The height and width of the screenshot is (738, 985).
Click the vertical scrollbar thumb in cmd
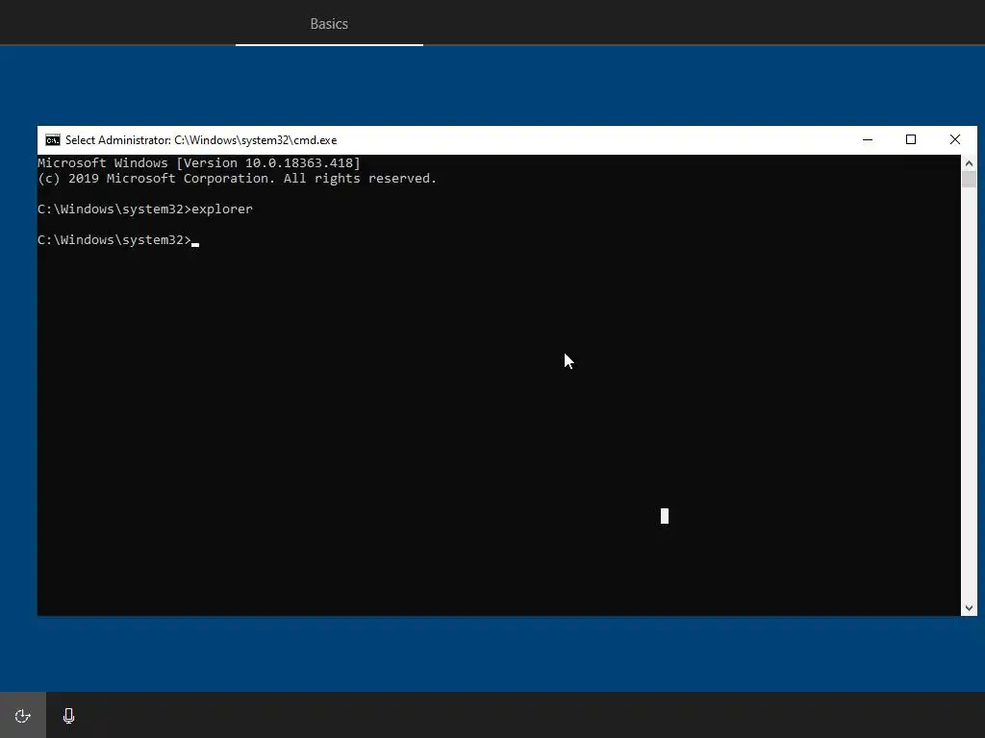click(x=969, y=179)
